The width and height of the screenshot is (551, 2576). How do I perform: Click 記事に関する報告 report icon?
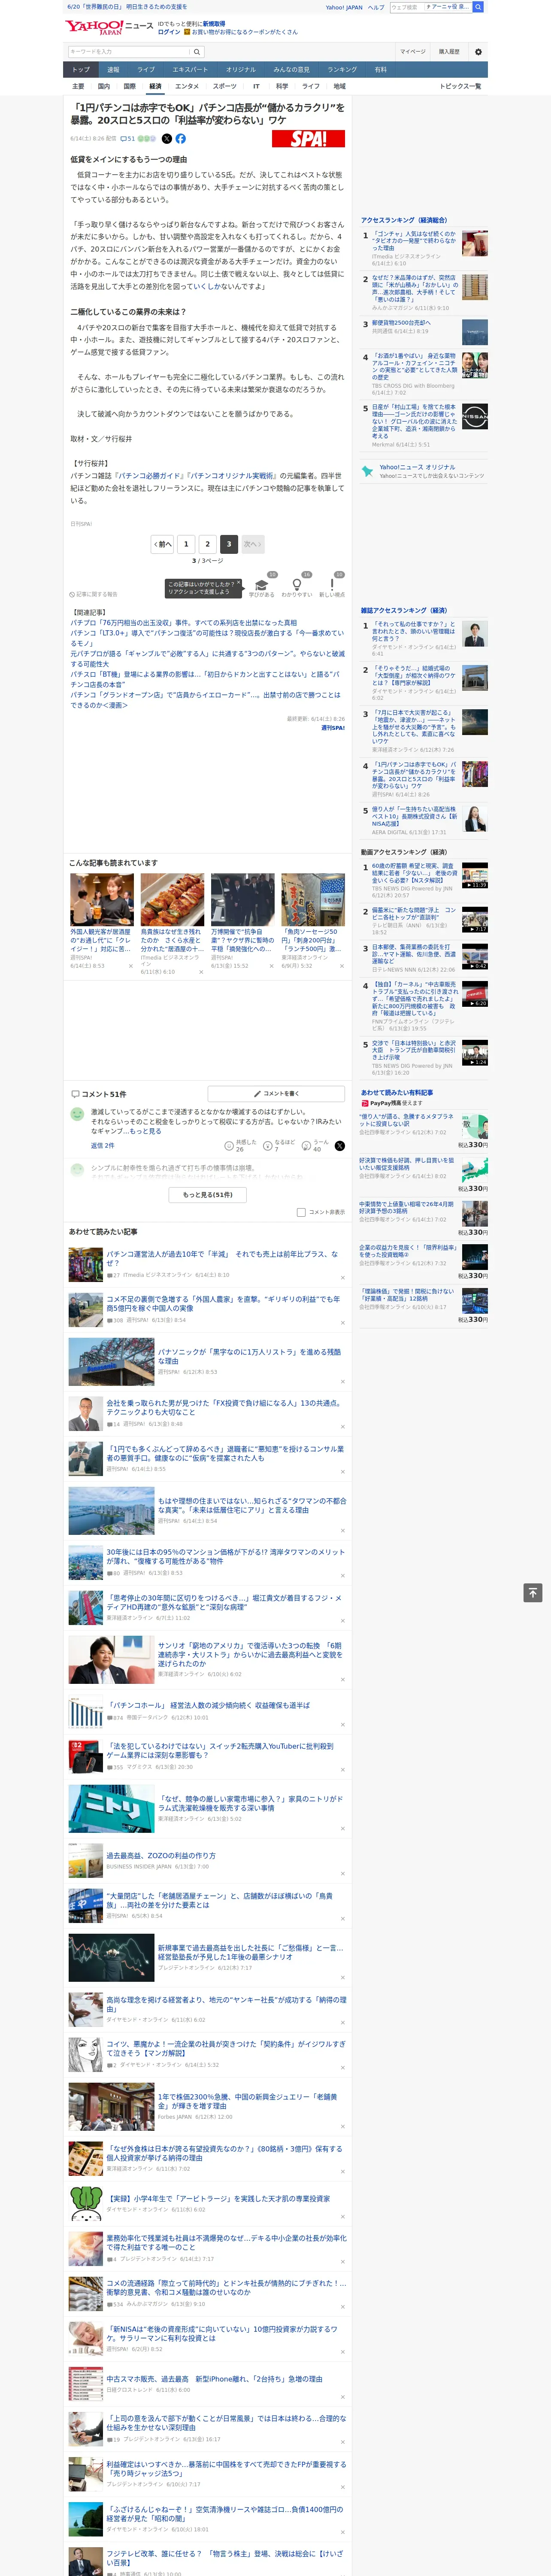tap(93, 594)
